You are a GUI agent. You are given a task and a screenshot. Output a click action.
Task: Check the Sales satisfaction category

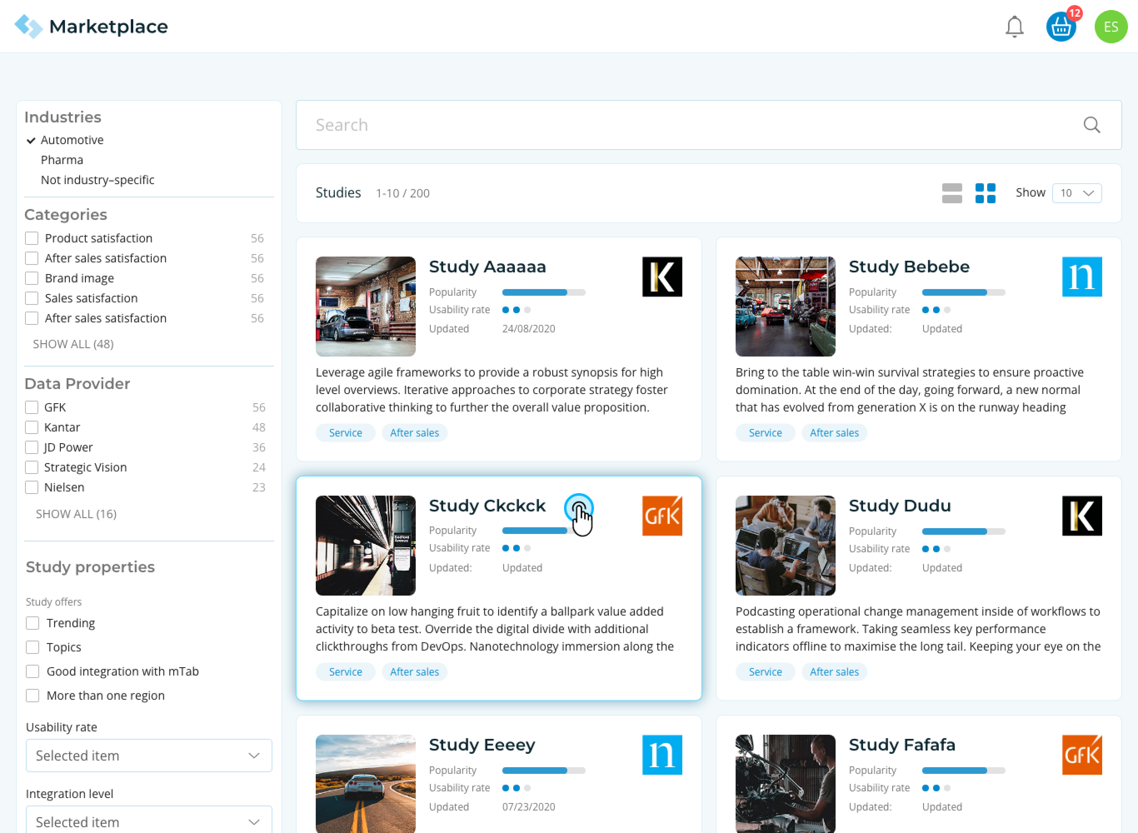[x=32, y=298]
